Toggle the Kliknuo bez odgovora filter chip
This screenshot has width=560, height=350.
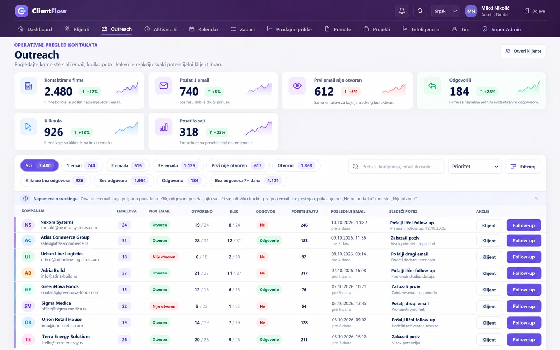[x=56, y=180]
